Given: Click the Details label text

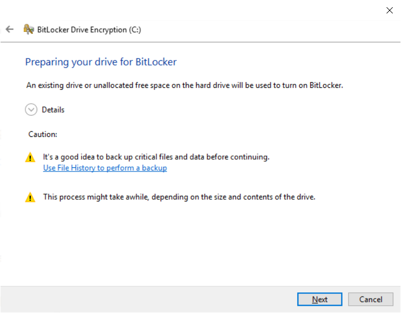Looking at the screenshot, I should coord(53,110).
